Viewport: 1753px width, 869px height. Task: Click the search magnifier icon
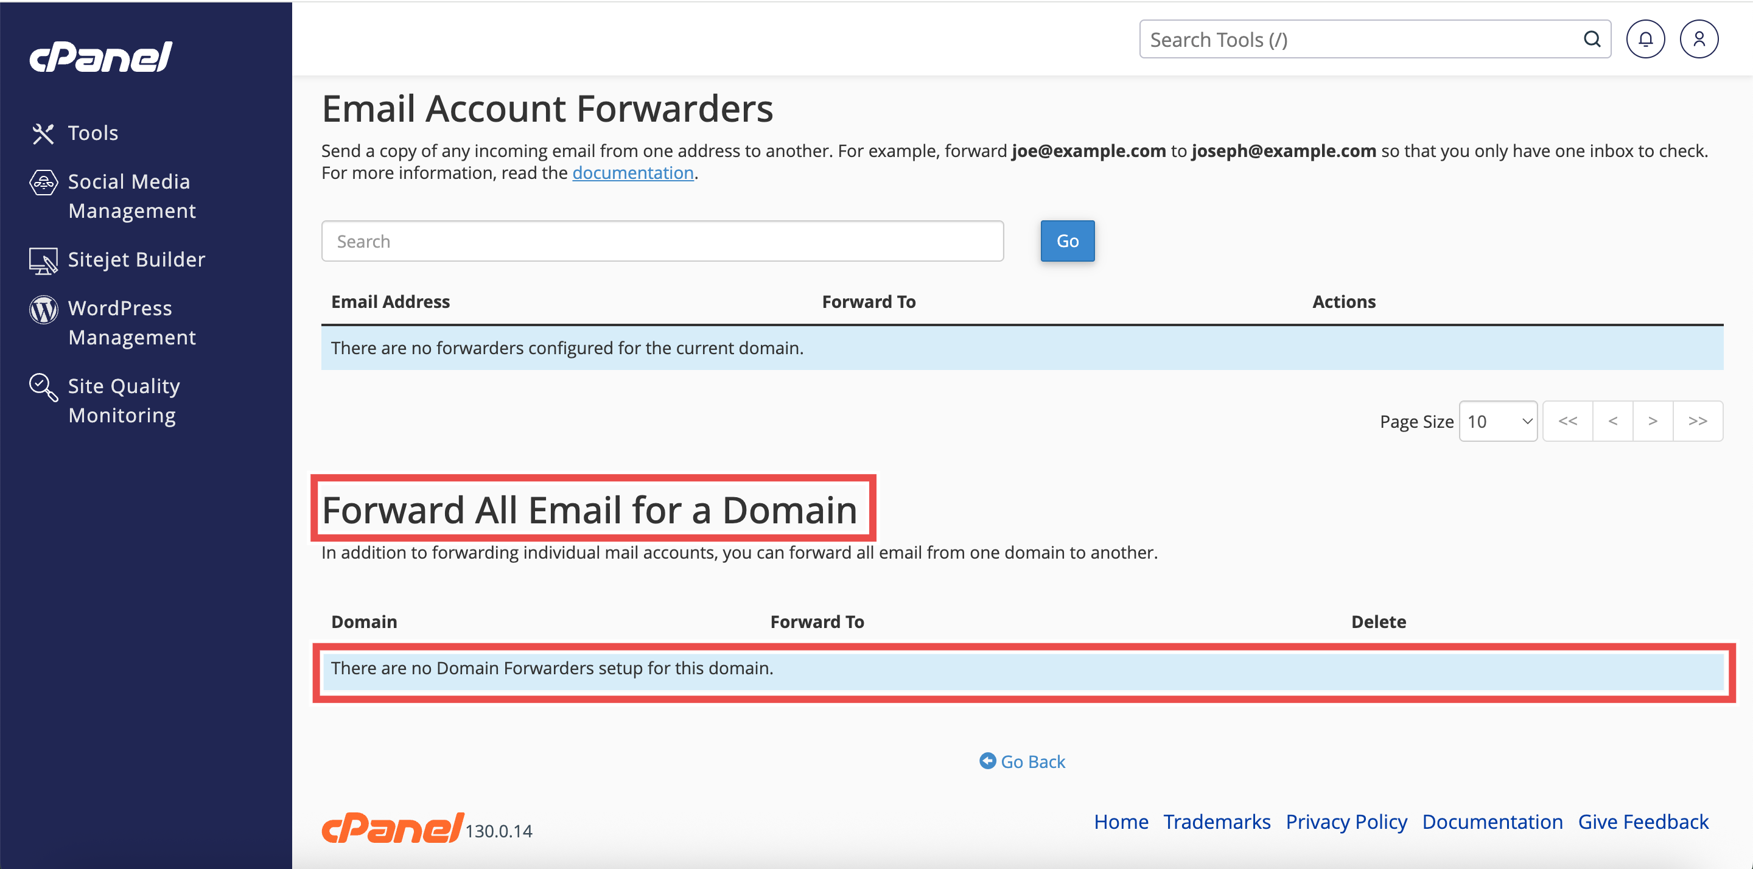click(1592, 40)
